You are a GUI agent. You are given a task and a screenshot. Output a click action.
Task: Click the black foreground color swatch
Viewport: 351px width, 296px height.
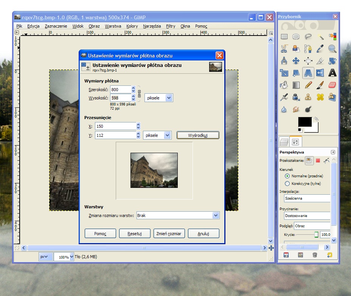pos(305,122)
